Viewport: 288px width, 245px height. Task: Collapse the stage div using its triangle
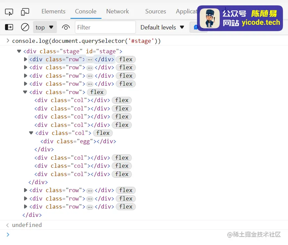(x=19, y=51)
